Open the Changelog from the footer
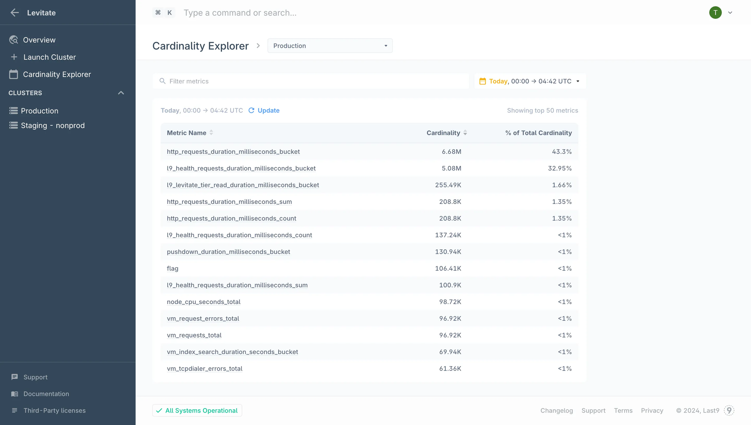 pos(556,410)
